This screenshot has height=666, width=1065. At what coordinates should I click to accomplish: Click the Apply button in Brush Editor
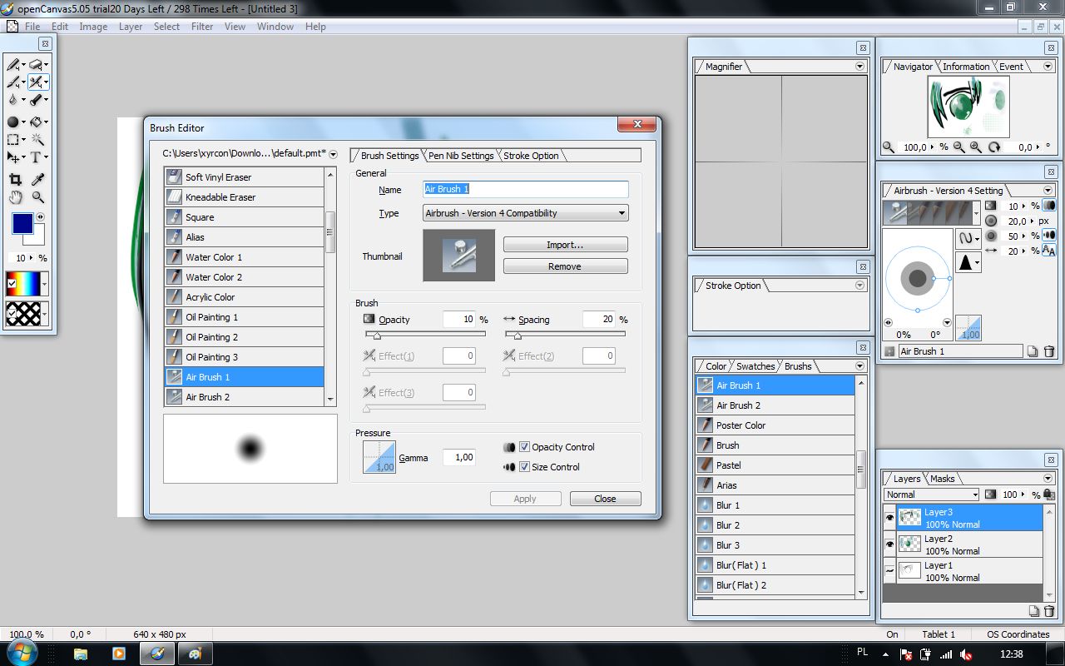tap(525, 499)
